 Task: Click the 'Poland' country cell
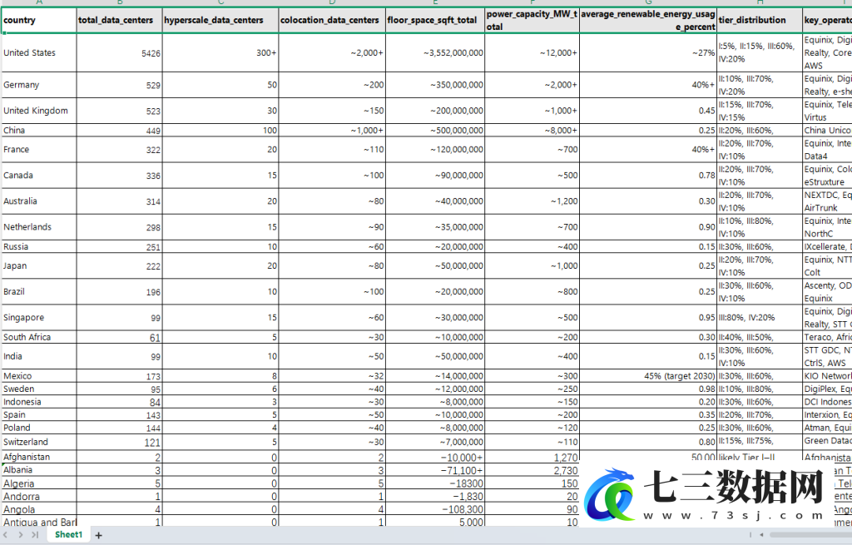pos(39,428)
